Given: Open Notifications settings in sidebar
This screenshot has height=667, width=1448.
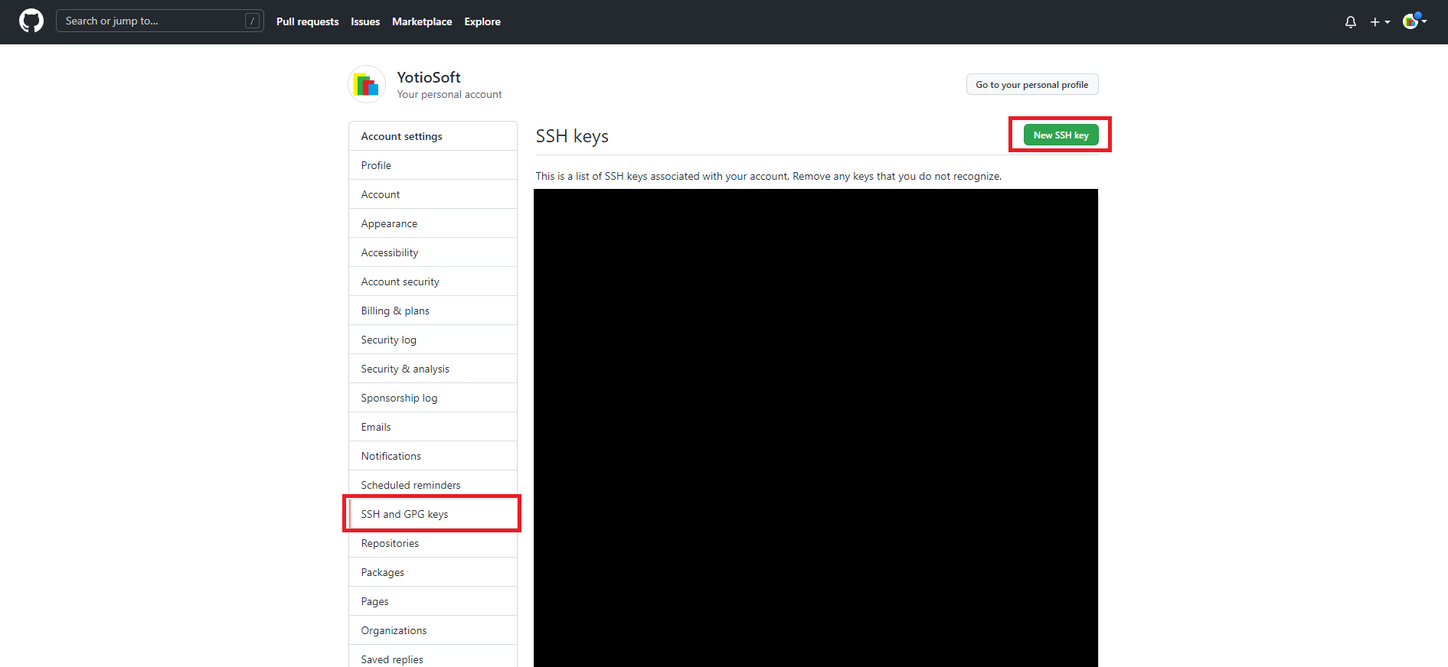Looking at the screenshot, I should (433, 456).
